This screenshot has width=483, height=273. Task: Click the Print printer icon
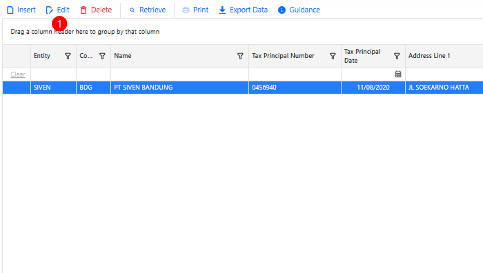tap(186, 10)
